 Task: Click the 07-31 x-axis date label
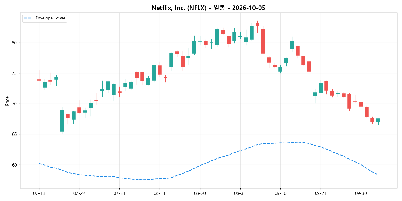point(119,193)
